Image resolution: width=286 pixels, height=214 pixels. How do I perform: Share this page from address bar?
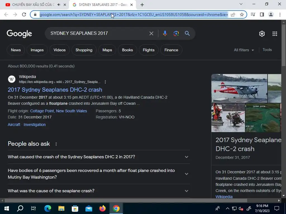pos(233,14)
